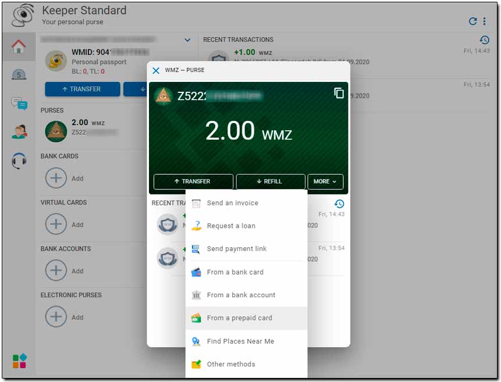Click the 2.00 WMZ balance on the green card

(x=248, y=131)
